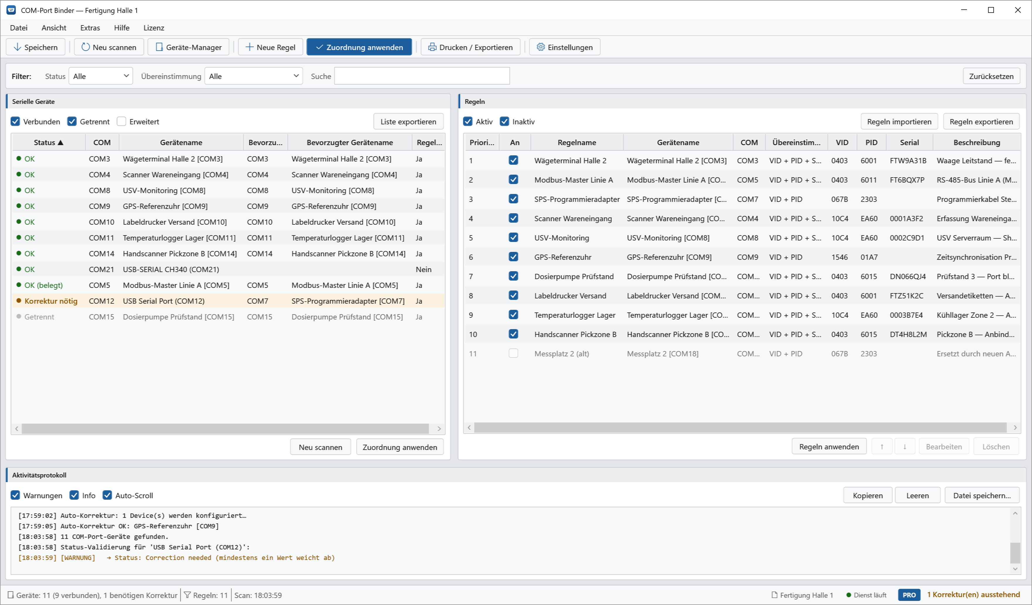
Task: Click Regeln exportieren button
Action: click(981, 121)
